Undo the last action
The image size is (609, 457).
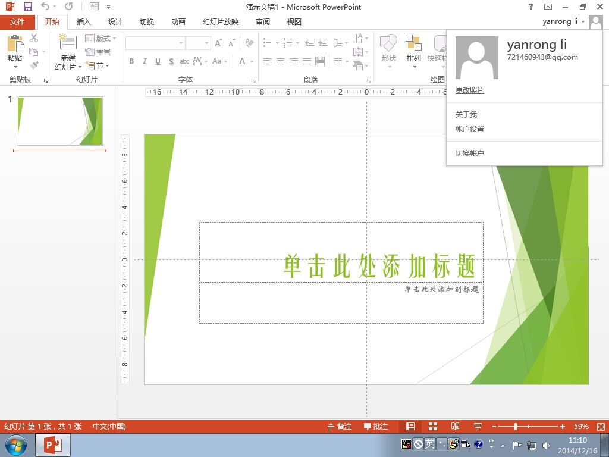tap(45, 7)
